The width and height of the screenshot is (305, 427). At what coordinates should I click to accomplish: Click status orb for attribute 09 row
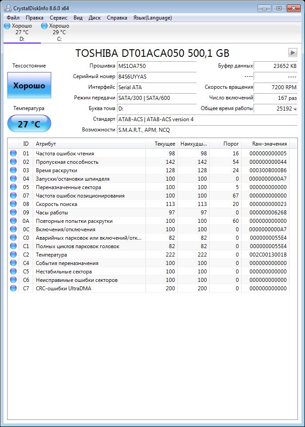click(x=13, y=213)
